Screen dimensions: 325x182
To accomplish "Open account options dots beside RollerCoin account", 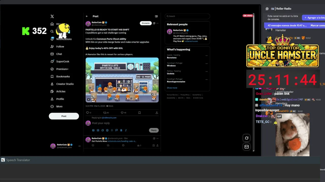I will (79, 146).
